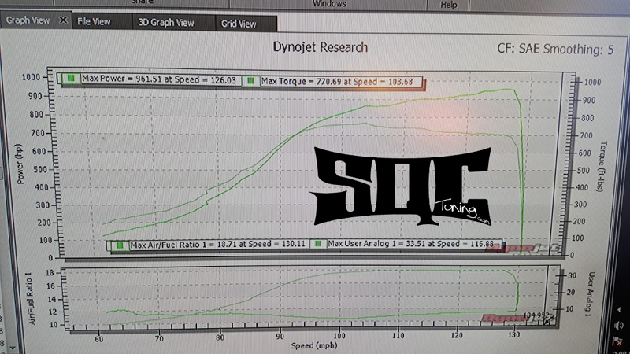This screenshot has height=354, width=630.
Task: Switch to the Grid View tab
Action: [x=239, y=24]
